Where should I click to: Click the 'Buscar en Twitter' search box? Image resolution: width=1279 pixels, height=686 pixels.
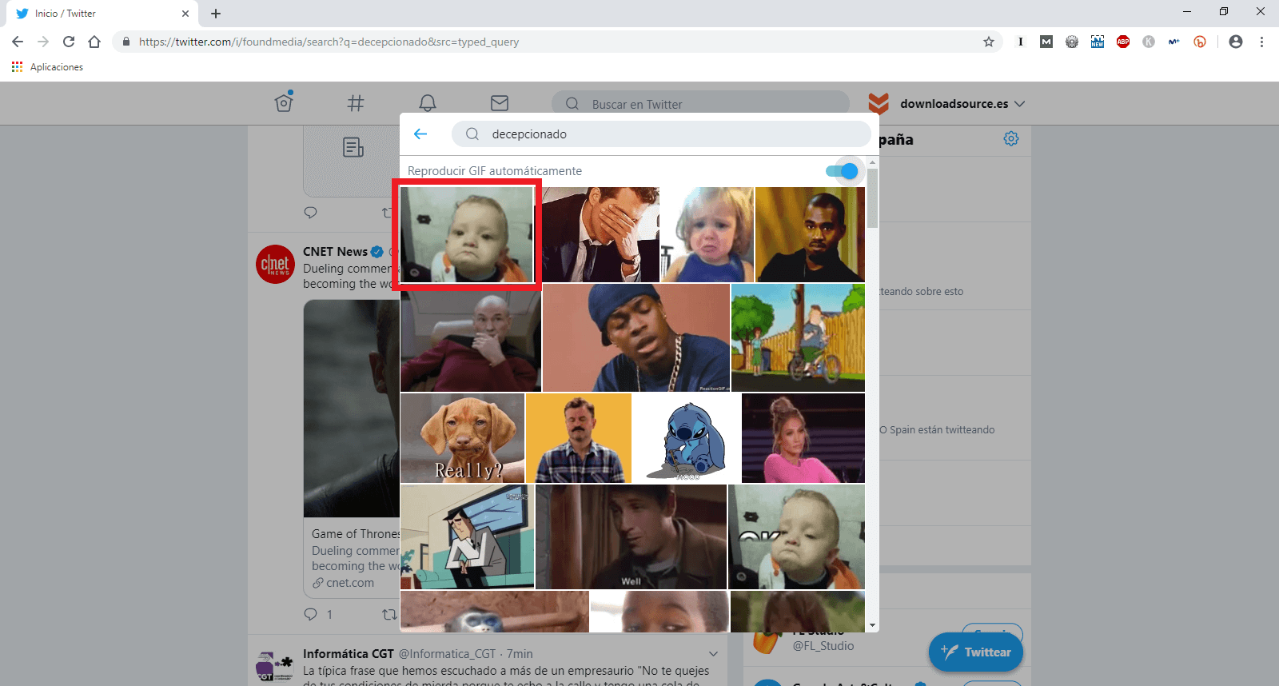(700, 104)
